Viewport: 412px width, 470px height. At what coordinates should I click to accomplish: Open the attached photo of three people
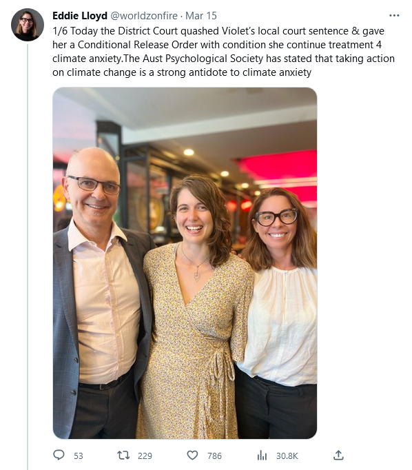click(185, 263)
